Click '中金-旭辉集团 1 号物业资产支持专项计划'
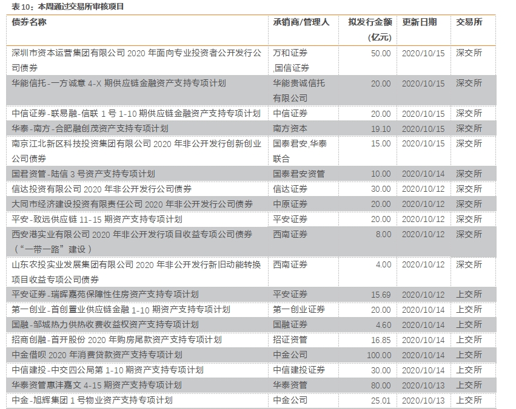This screenshot has width=516, height=409. click(92, 400)
